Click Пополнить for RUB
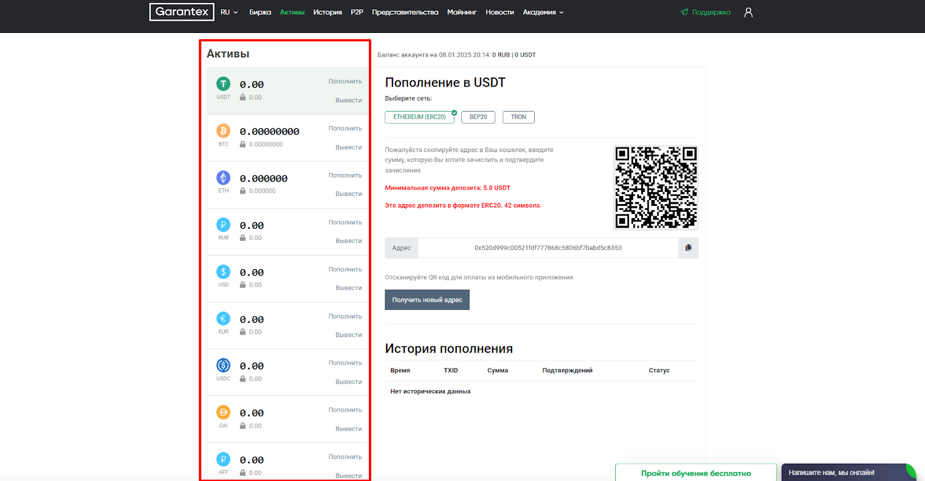This screenshot has height=481, width=925. pos(345,222)
